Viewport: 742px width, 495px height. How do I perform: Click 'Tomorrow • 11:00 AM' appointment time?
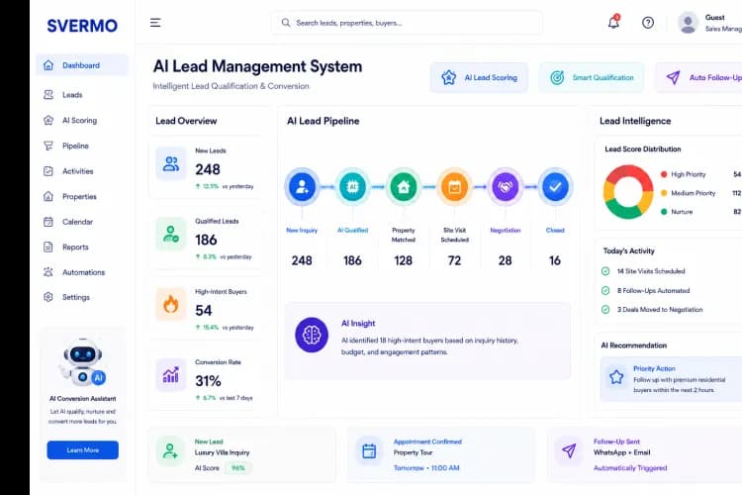(x=426, y=468)
